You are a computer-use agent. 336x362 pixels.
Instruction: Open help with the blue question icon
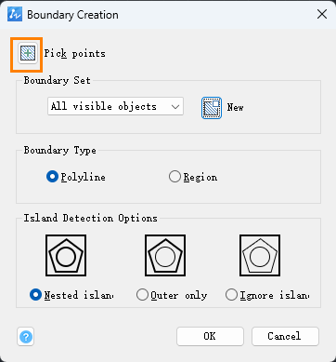[x=26, y=337]
